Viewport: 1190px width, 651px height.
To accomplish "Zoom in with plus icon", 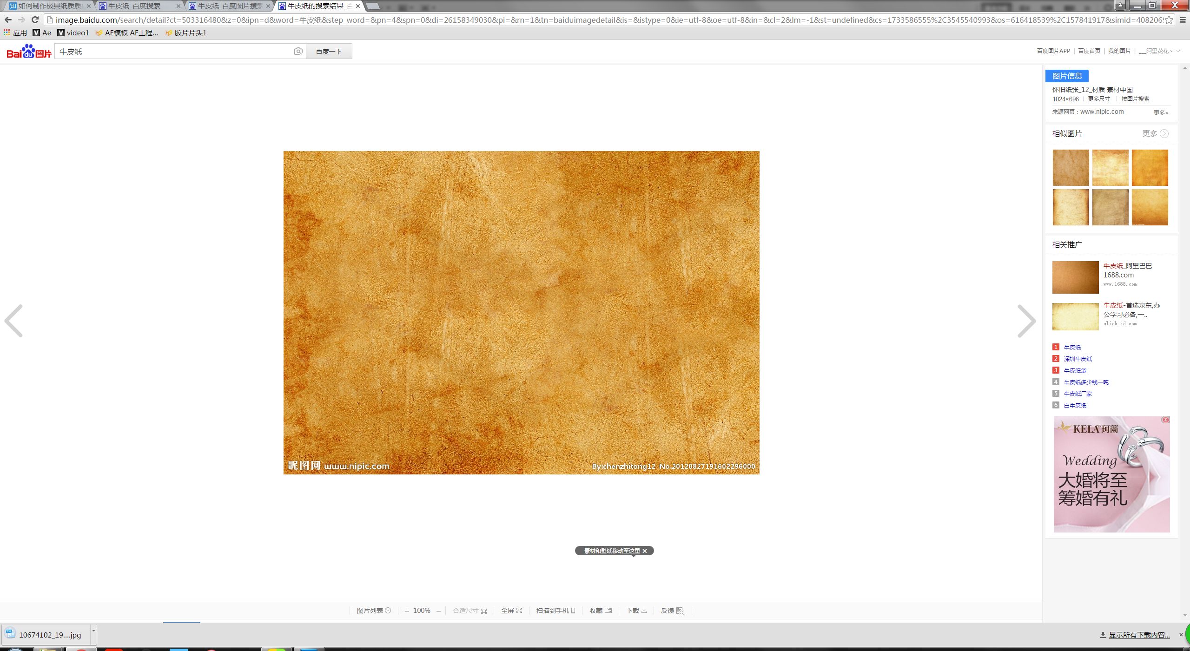I will [407, 611].
